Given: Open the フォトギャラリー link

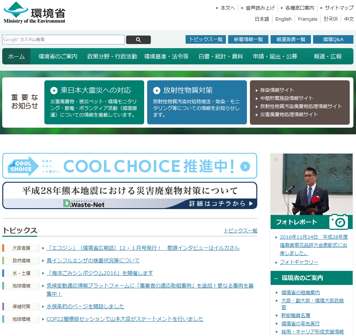Looking at the screenshot, I should click(299, 262).
